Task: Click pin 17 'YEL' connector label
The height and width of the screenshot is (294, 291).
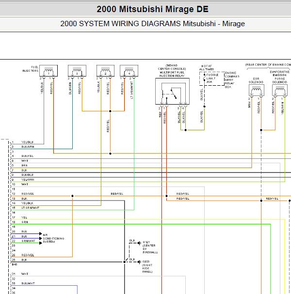Action: pyautogui.click(x=24, y=217)
